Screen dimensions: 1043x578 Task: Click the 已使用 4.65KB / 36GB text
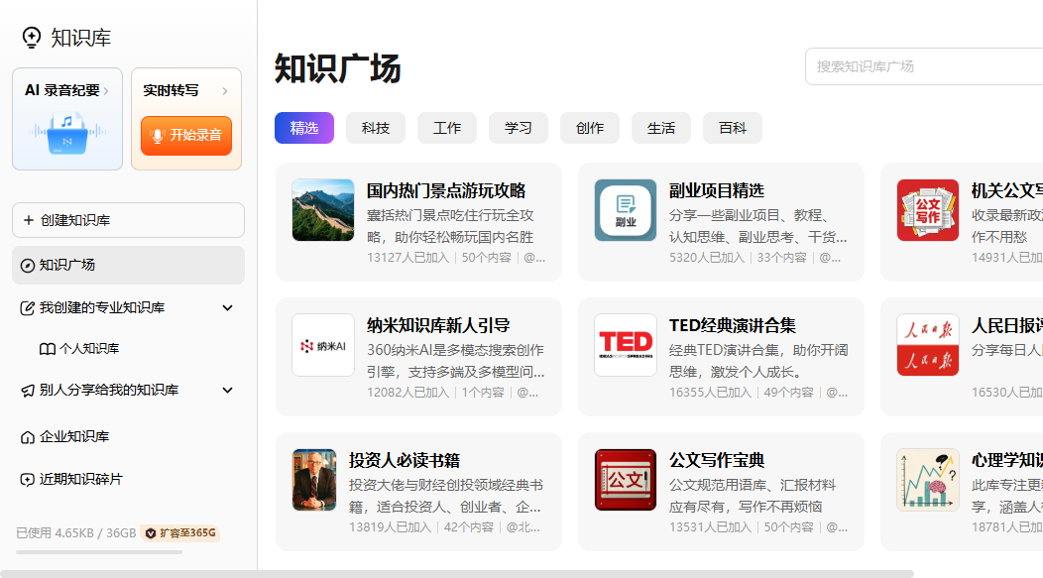(75, 533)
